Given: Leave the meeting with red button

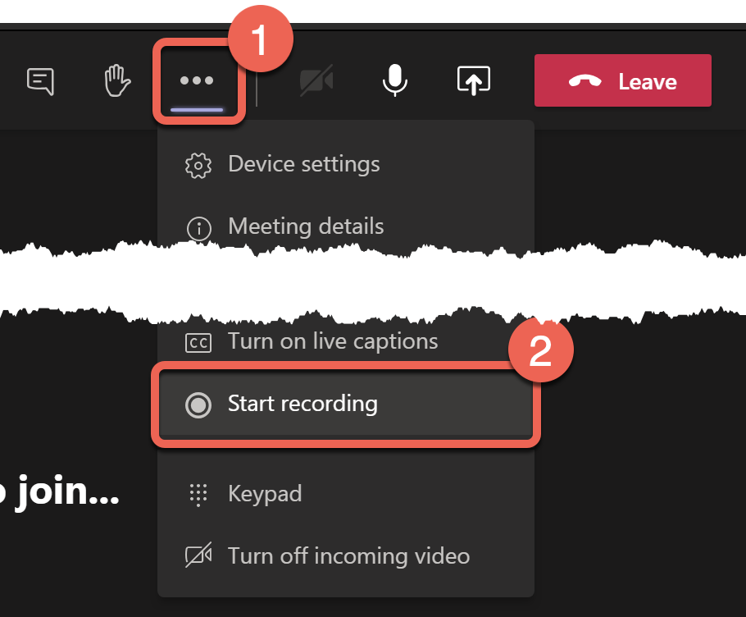Looking at the screenshot, I should pos(623,80).
